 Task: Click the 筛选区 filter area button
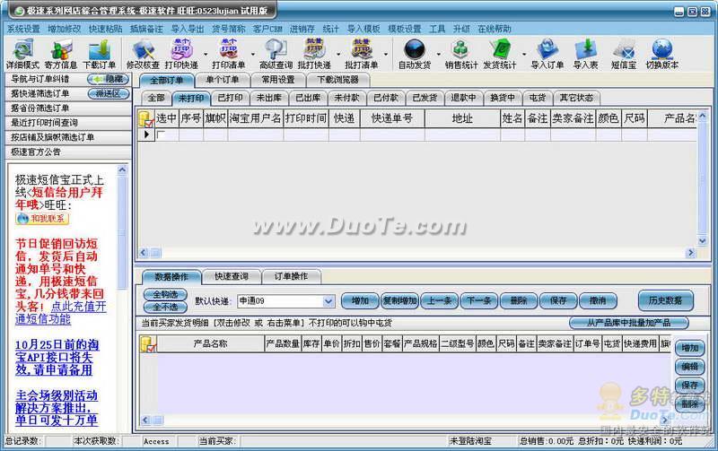[x=108, y=94]
